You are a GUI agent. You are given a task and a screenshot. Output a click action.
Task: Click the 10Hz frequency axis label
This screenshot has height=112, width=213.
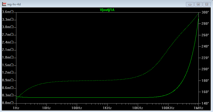(46, 108)
